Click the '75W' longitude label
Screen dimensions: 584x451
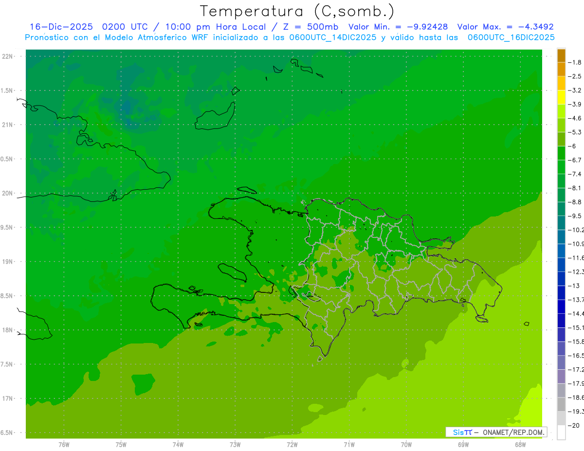coord(121,445)
